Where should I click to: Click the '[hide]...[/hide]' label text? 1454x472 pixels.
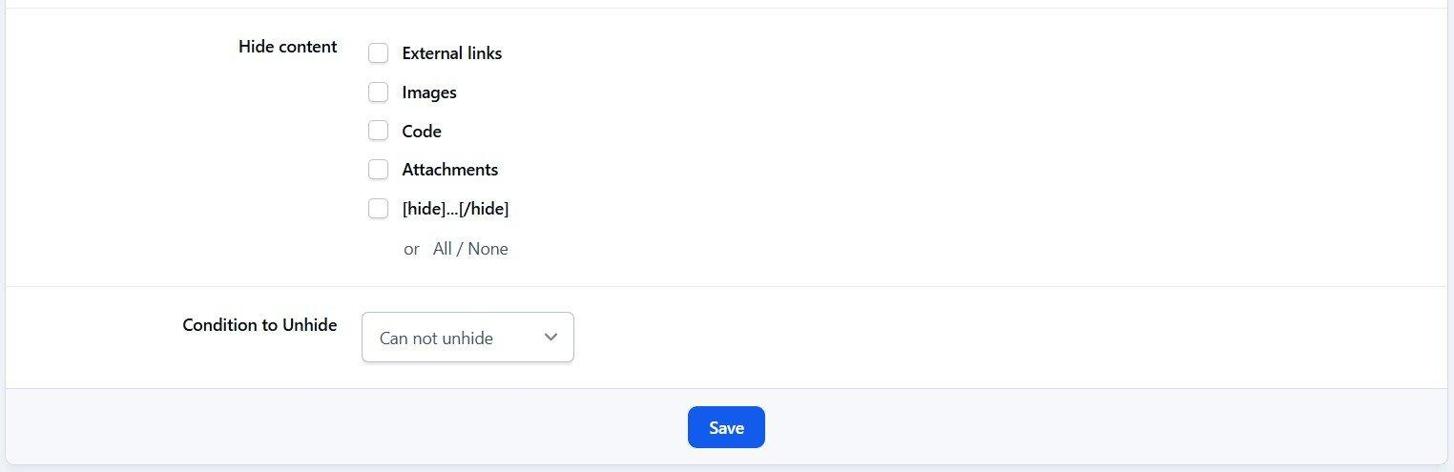tap(455, 209)
